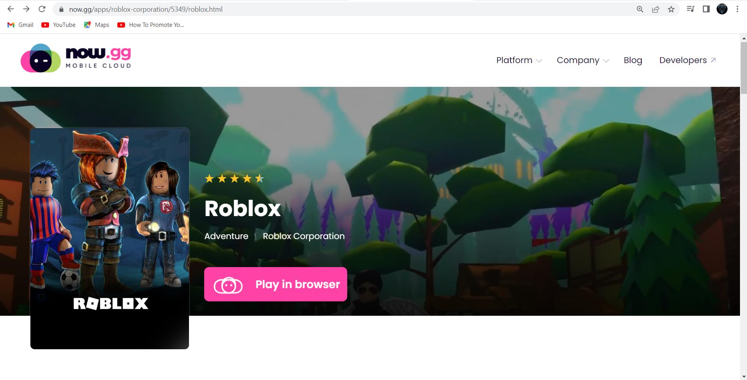
Task: Click the page scrollbar down arrow
Action: (743, 376)
